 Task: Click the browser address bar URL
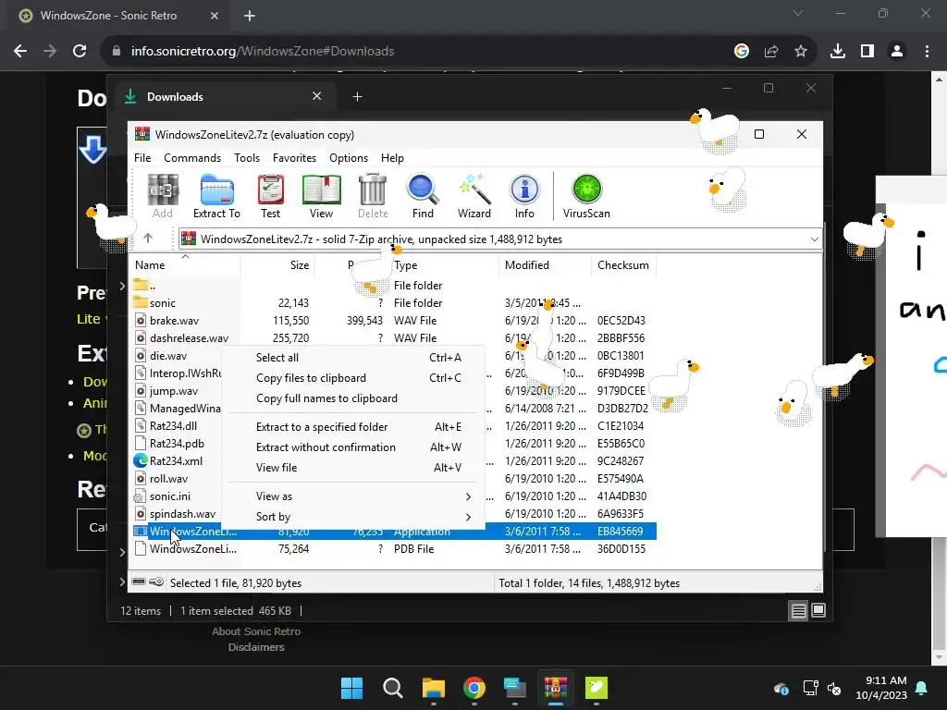(263, 52)
